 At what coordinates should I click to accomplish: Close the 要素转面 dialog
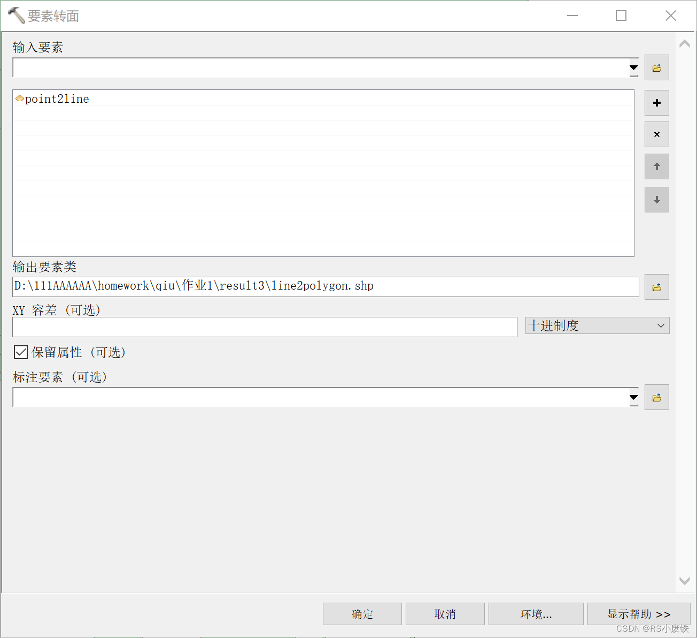[x=671, y=16]
